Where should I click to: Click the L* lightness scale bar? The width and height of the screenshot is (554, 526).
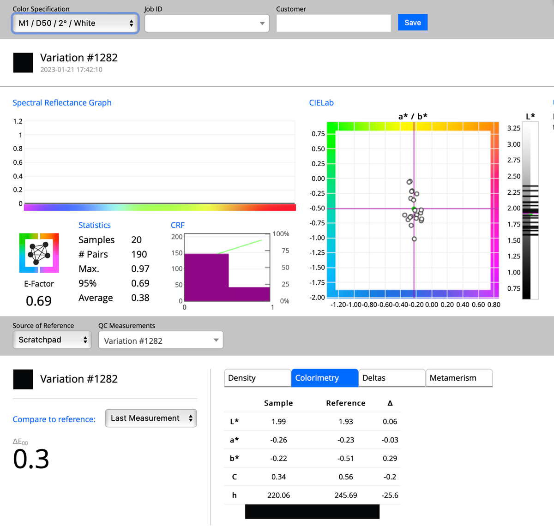pos(530,211)
